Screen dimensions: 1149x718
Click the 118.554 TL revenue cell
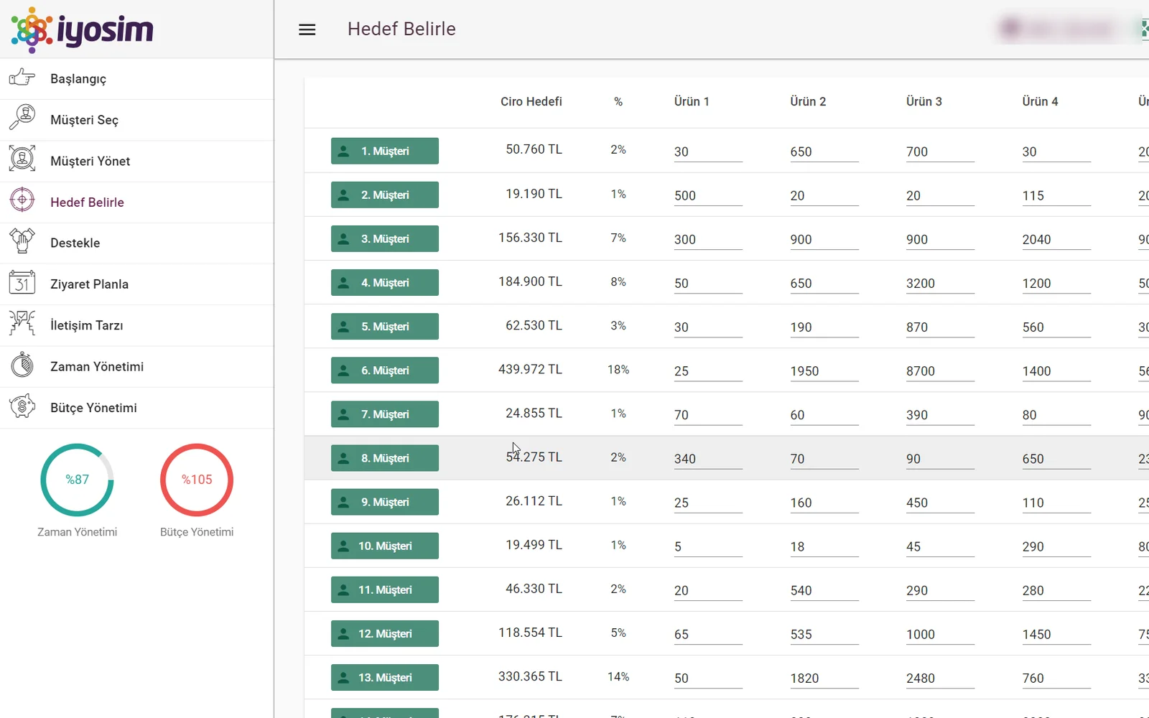(x=530, y=633)
